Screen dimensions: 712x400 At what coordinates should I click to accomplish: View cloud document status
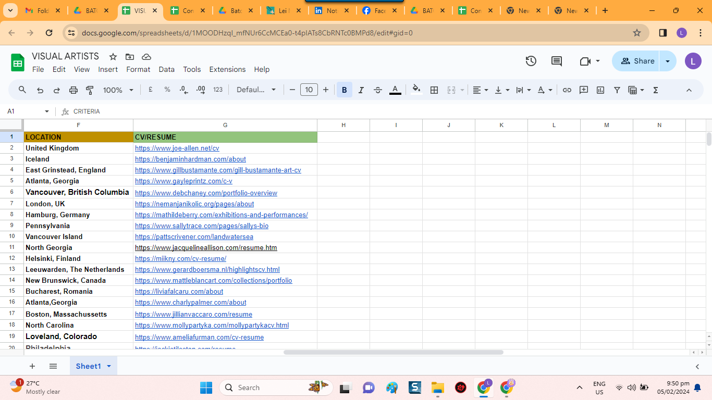(x=146, y=56)
